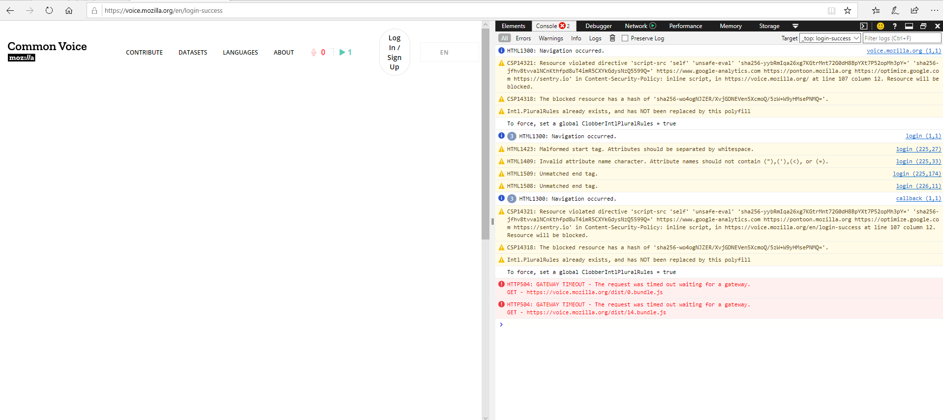Enable the Preserve Log checkbox
Viewport: 943px width, 420px height.
pyautogui.click(x=625, y=38)
